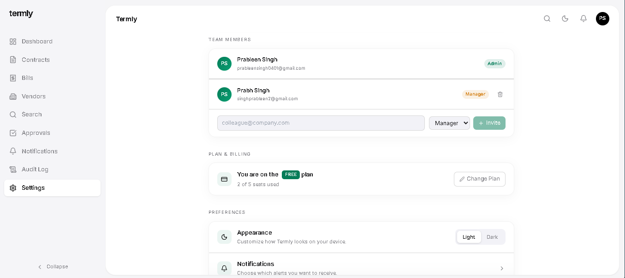
Task: Click the Manager role badge for Prabh Singh
Action: click(x=476, y=94)
